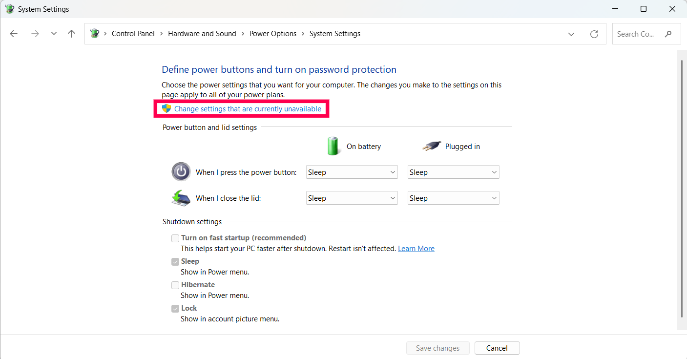Go back using the back arrow

click(x=14, y=34)
